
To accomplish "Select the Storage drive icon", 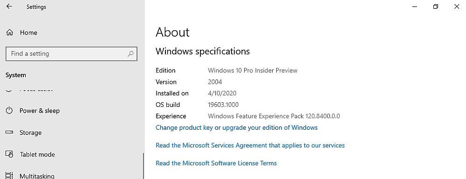I will [x=9, y=132].
